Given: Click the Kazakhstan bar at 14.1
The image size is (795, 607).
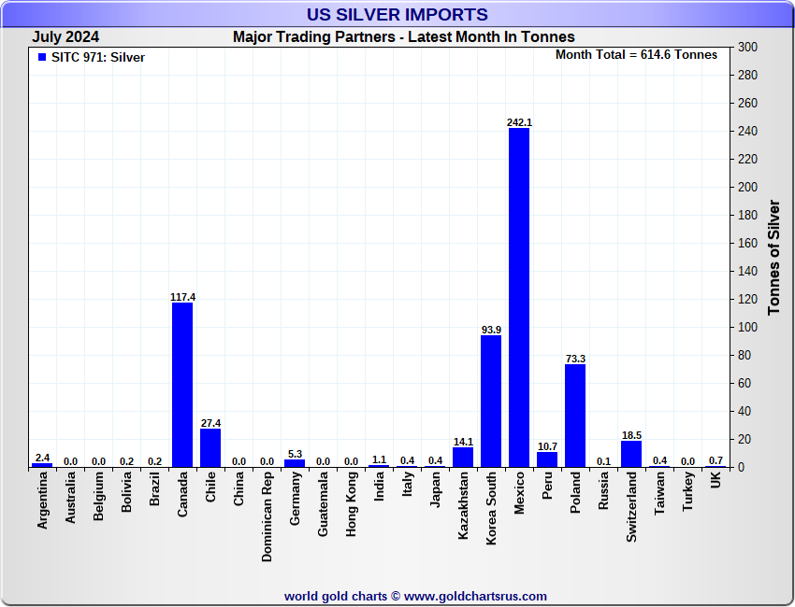Looking at the screenshot, I should tap(463, 457).
